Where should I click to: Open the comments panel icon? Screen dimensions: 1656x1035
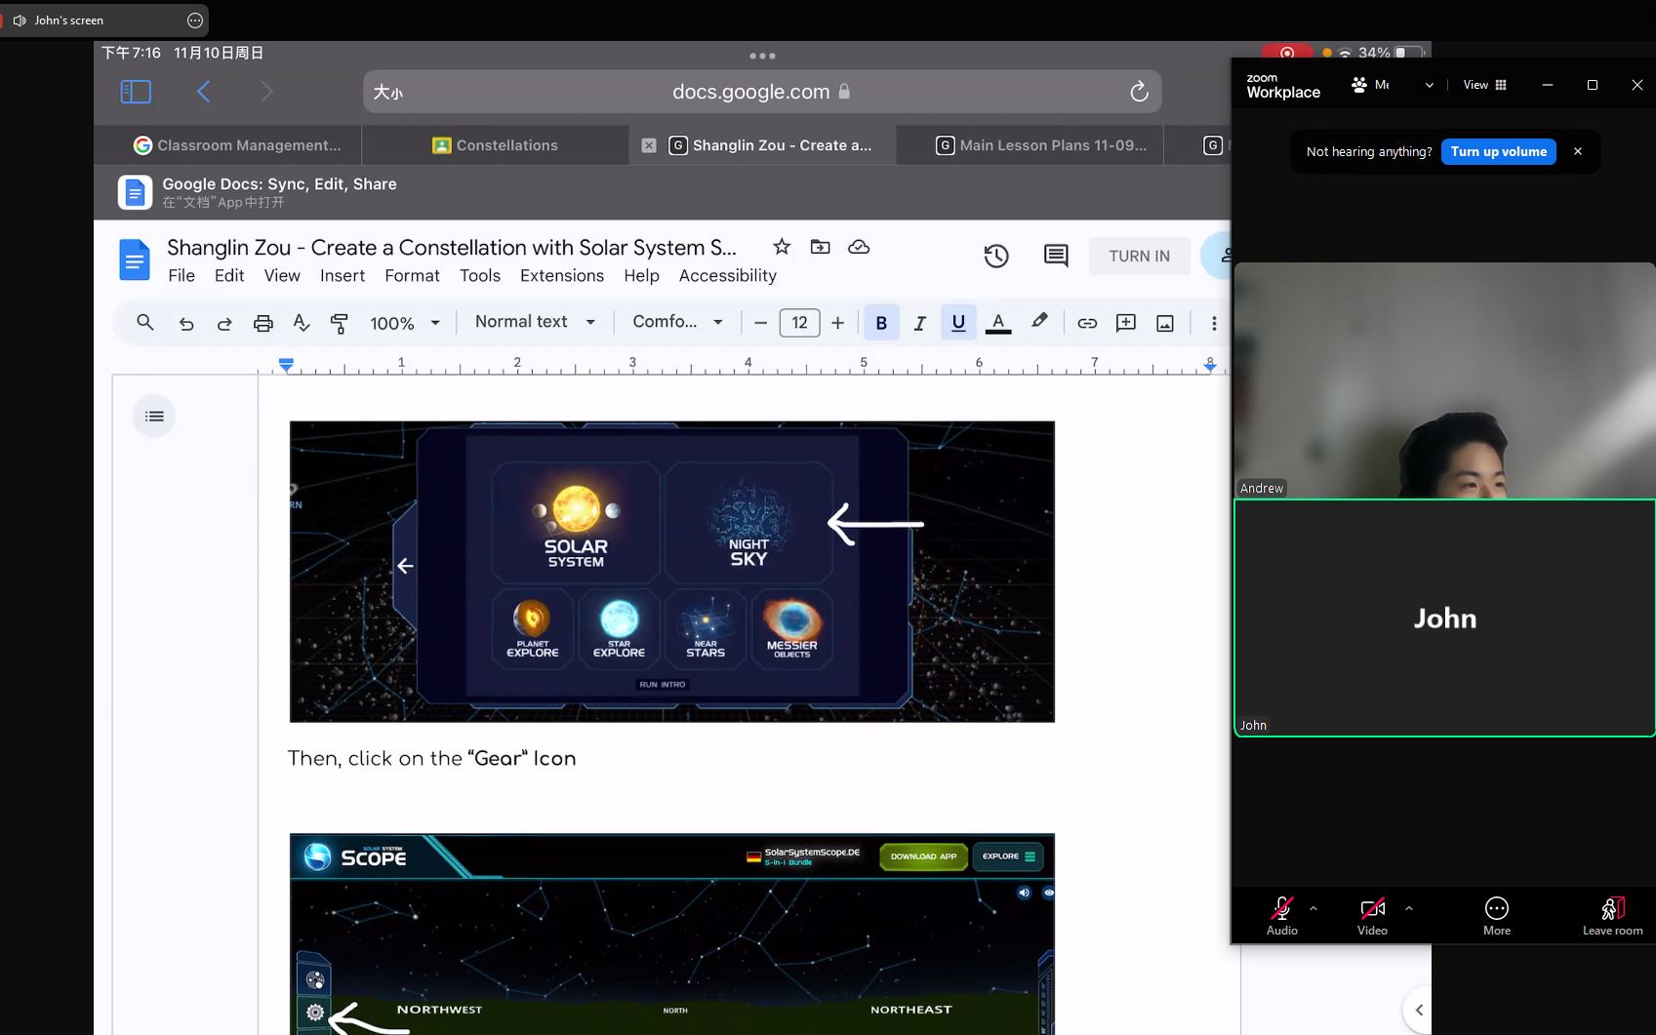(1056, 256)
